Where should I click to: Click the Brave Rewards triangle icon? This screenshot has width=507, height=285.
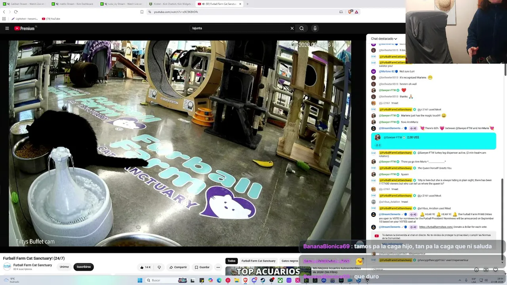(x=356, y=12)
